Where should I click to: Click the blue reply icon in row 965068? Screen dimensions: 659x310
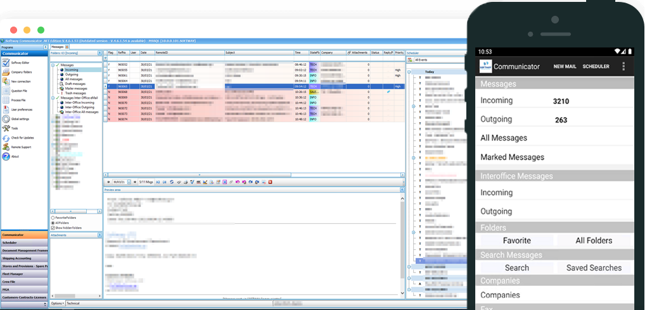389,92
